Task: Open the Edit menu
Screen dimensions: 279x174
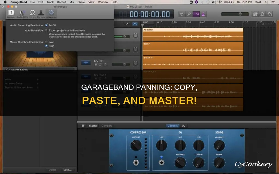Action: coord(41,2)
